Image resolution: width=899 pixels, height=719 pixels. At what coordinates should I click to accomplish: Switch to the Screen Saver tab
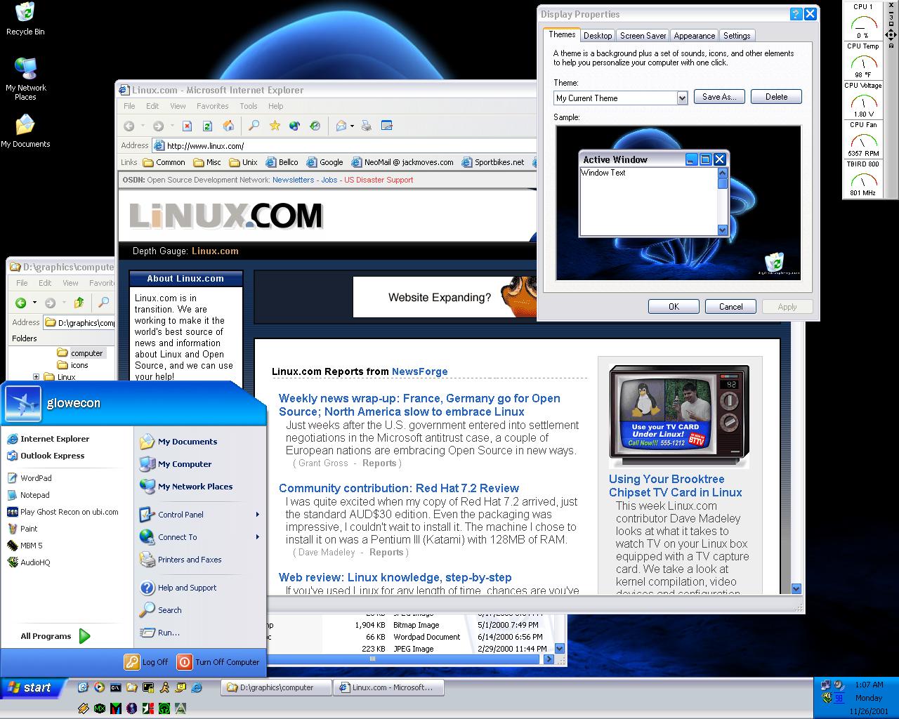point(643,36)
